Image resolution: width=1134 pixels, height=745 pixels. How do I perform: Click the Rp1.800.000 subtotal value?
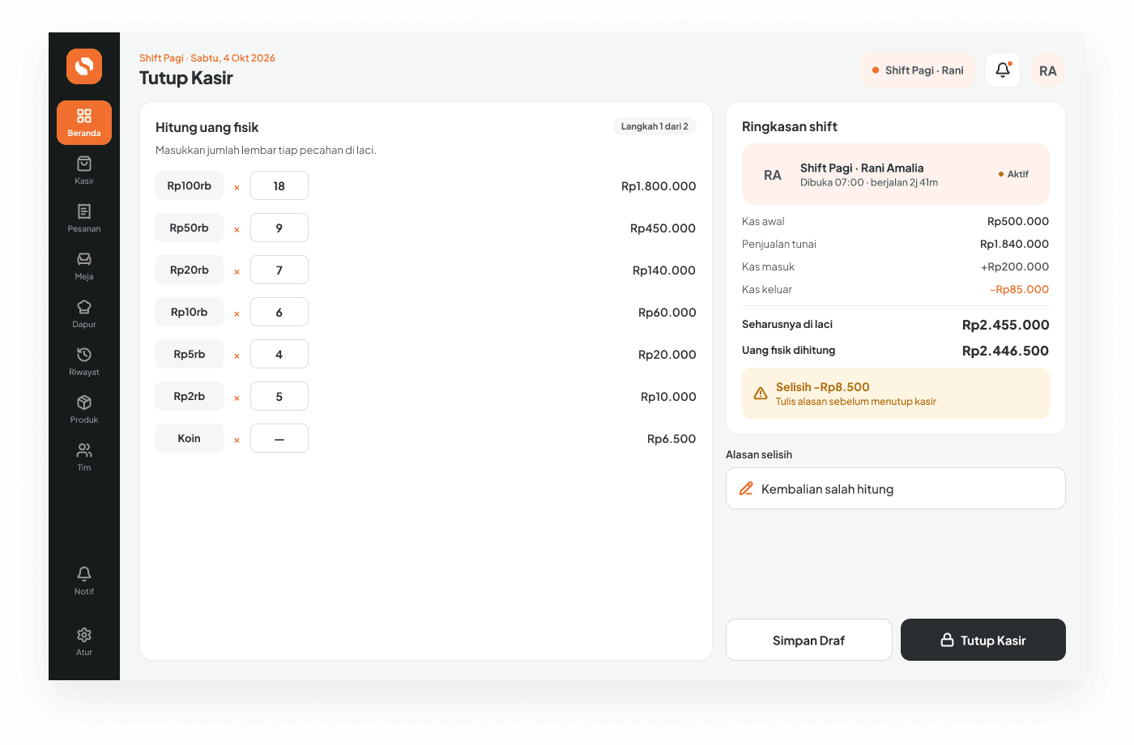pyautogui.click(x=659, y=186)
